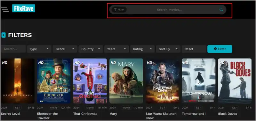Click the HD badge on Black Doves
Screen dimensions: 256x121
tap(222, 63)
